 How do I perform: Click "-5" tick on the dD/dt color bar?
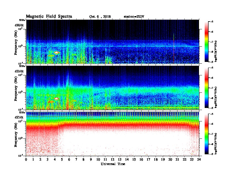click(x=212, y=68)
